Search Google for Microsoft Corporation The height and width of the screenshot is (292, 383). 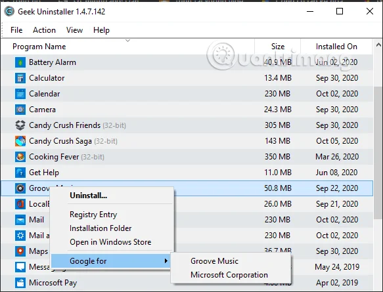(x=229, y=275)
